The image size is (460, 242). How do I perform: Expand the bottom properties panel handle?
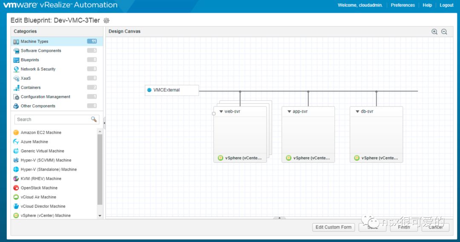pyautogui.click(x=279, y=218)
